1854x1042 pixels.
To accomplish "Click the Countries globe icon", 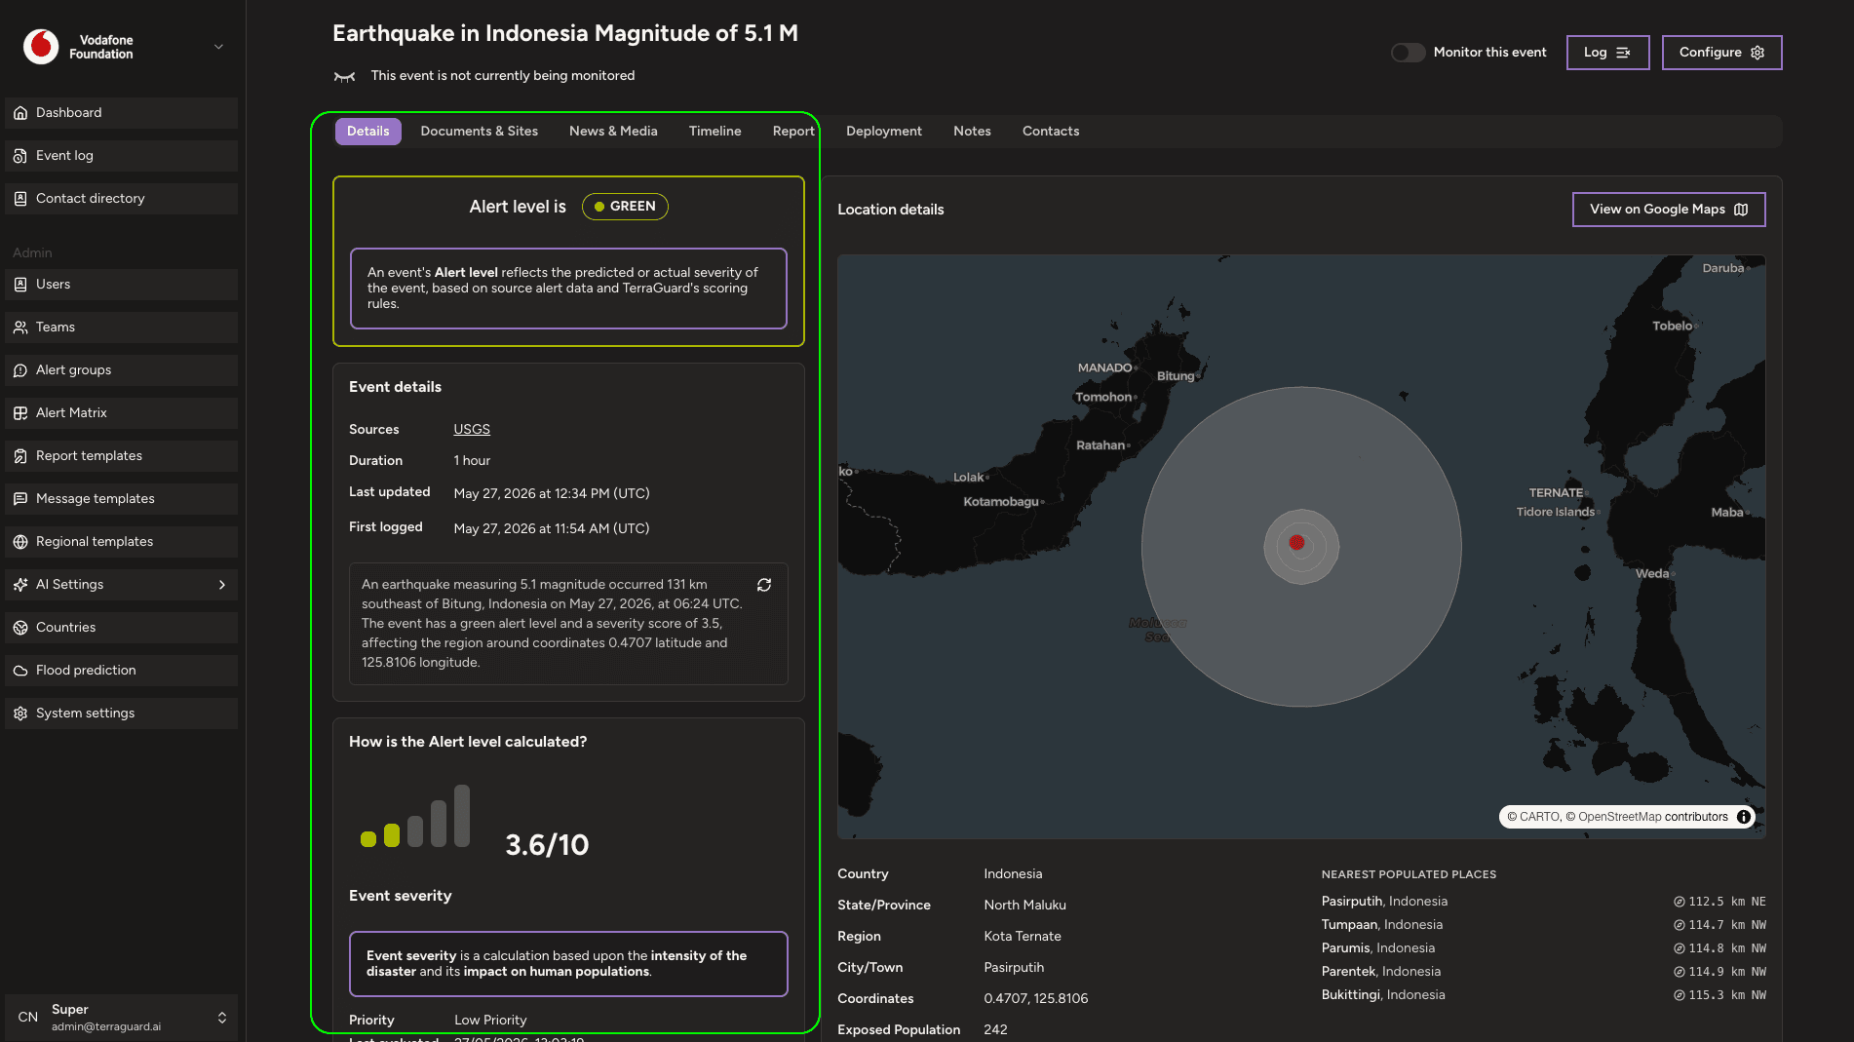I will point(20,628).
